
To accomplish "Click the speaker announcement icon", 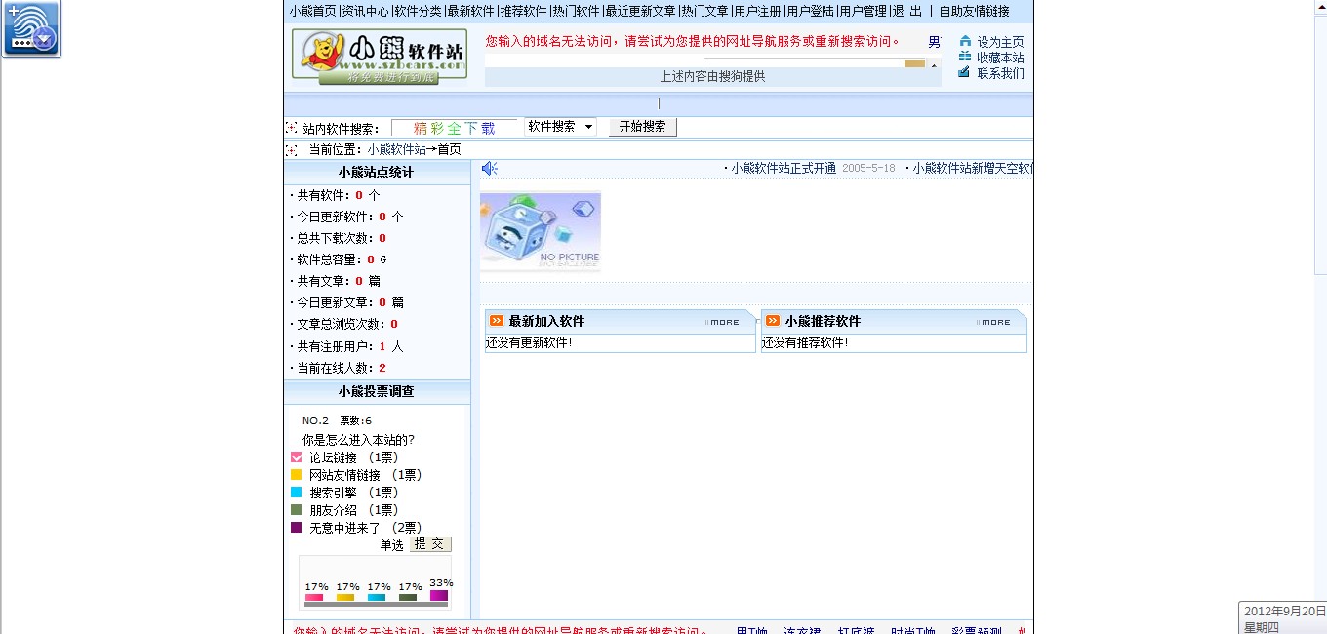I will 490,169.
